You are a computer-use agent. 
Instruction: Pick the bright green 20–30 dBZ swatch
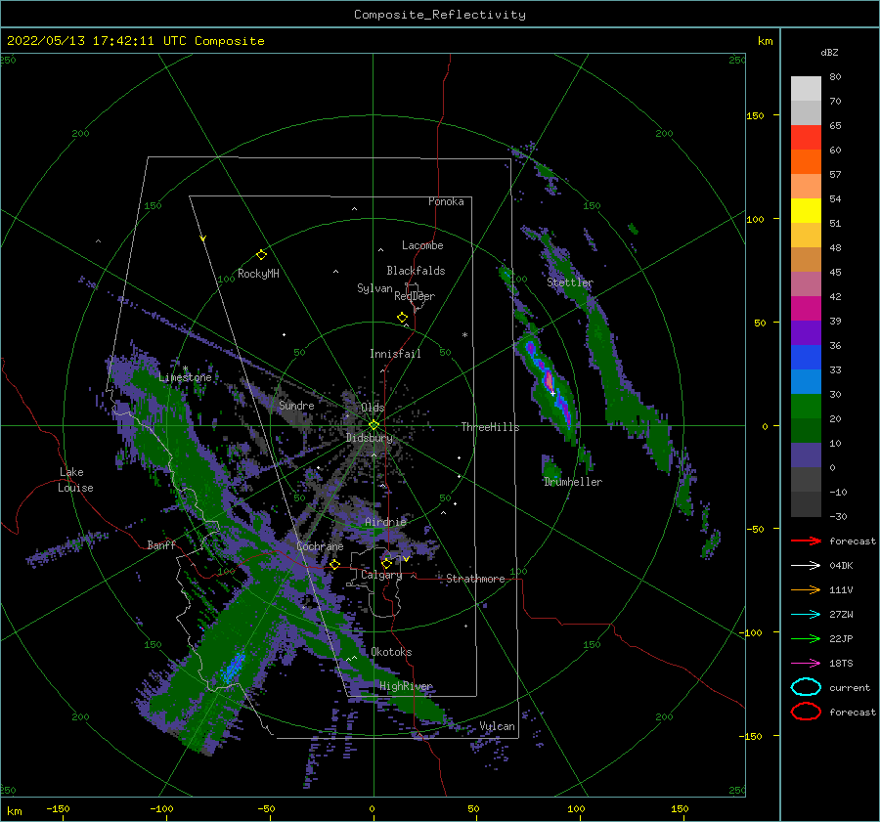tap(806, 407)
